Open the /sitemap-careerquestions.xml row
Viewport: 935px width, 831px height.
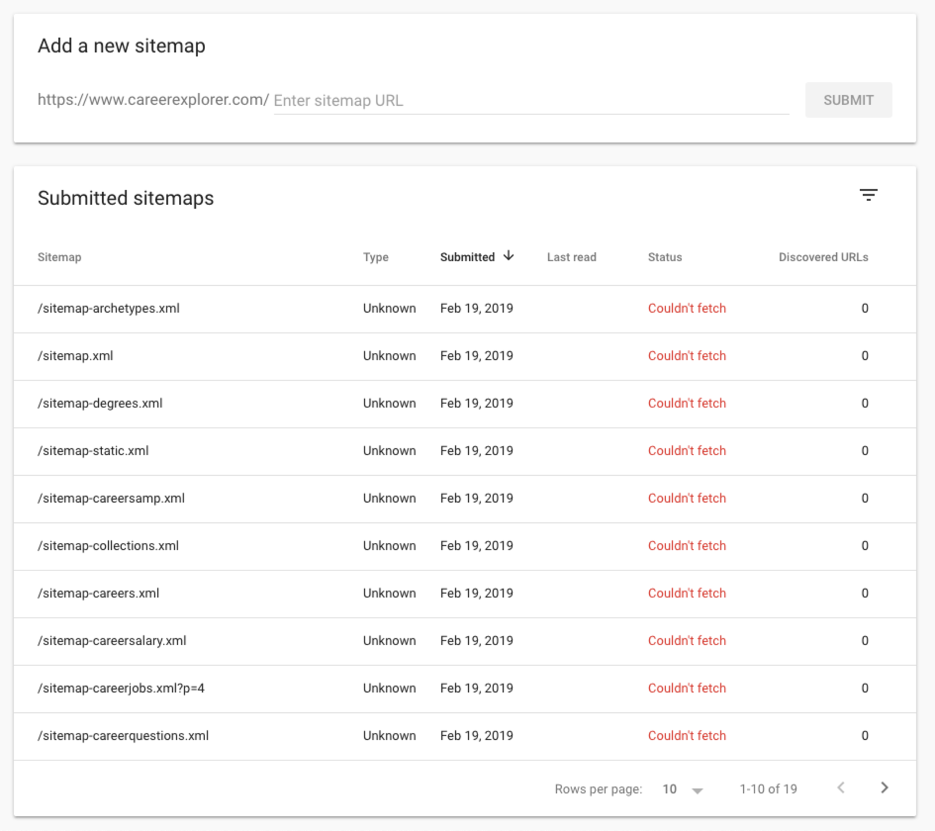[x=123, y=736]
